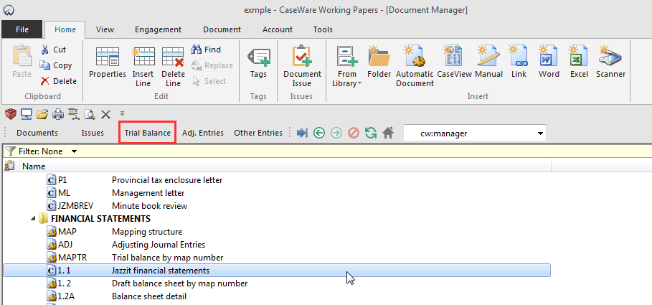Viewport: 652px width, 305px height.
Task: Switch to the Issues view
Action: [93, 133]
